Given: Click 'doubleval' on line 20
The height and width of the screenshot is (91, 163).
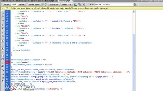Looking at the screenshot, I should pyautogui.click(x=57, y=28).
